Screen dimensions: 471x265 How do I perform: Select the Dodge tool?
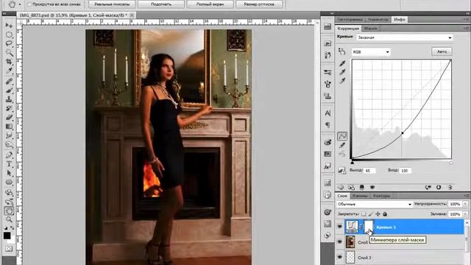click(x=9, y=144)
